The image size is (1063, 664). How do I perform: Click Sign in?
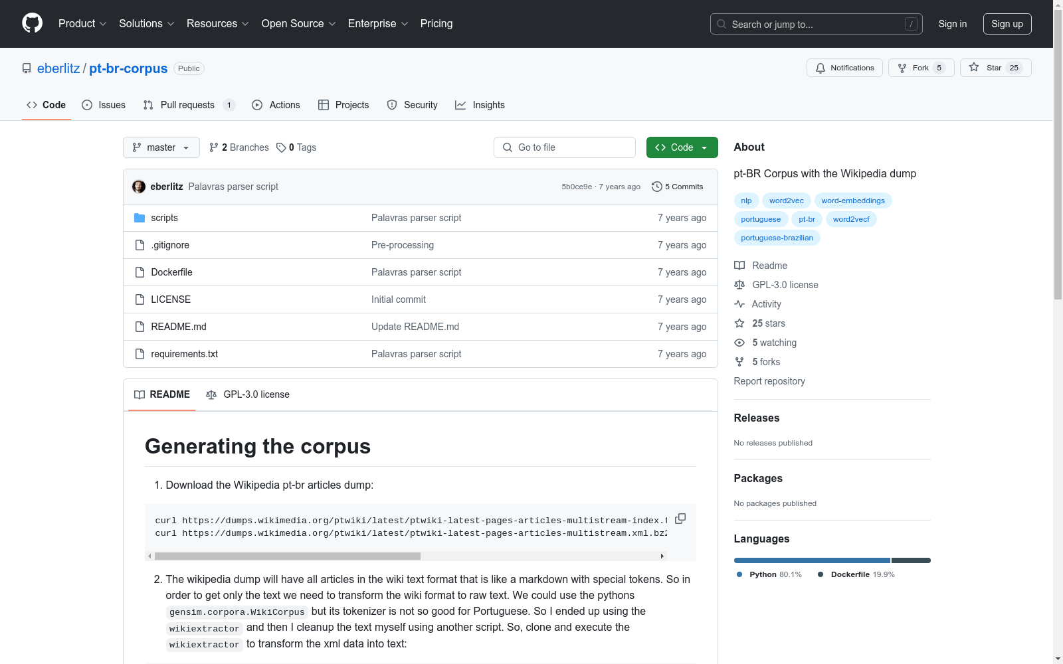point(953,24)
